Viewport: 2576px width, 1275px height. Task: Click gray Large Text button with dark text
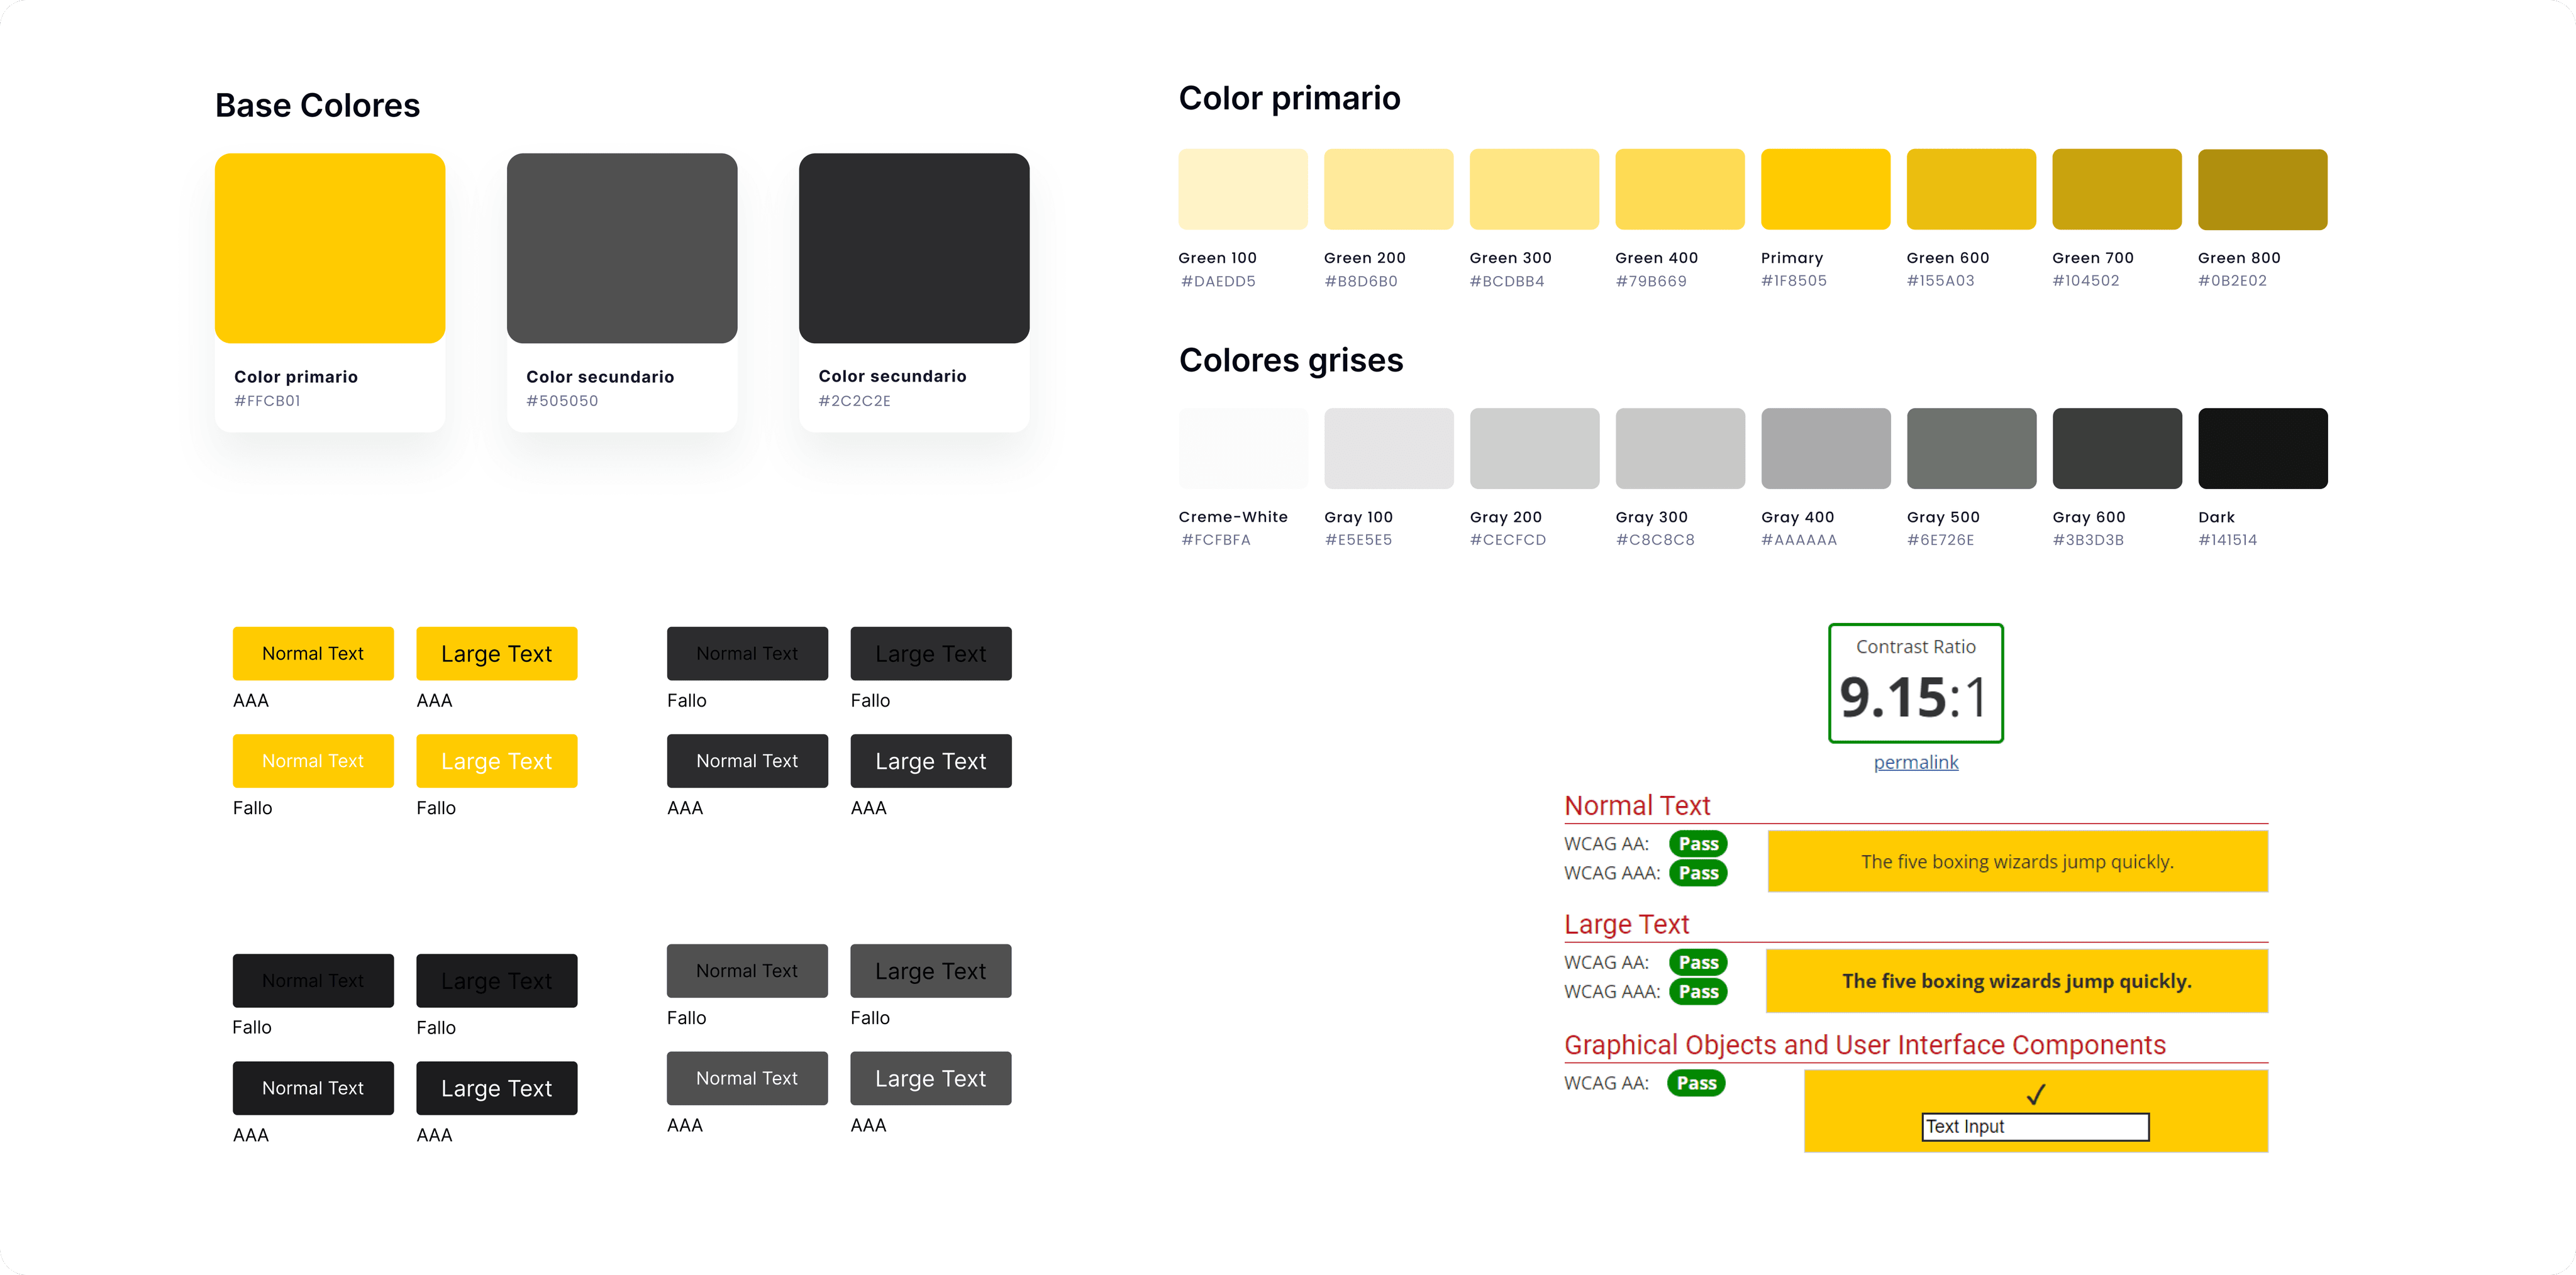coord(931,971)
